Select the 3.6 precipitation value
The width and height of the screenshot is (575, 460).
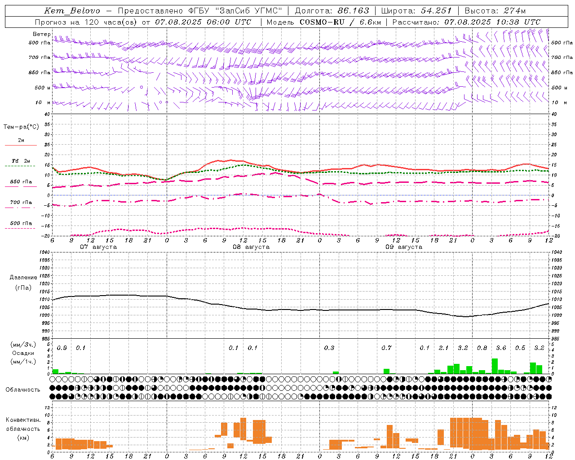(x=501, y=348)
